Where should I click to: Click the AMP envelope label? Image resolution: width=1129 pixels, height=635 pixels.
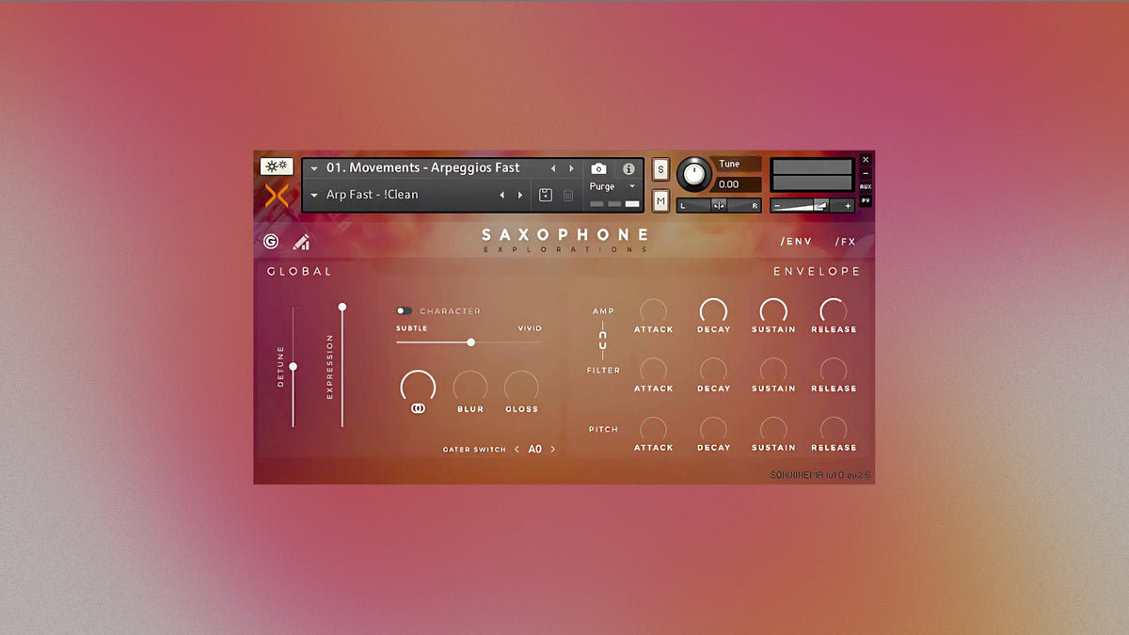point(603,311)
